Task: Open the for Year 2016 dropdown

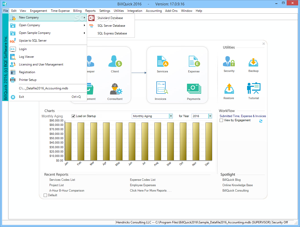Action: (210, 116)
